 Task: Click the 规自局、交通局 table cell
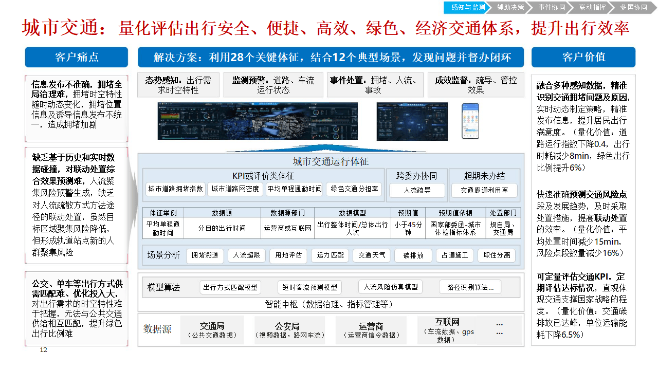point(503,228)
